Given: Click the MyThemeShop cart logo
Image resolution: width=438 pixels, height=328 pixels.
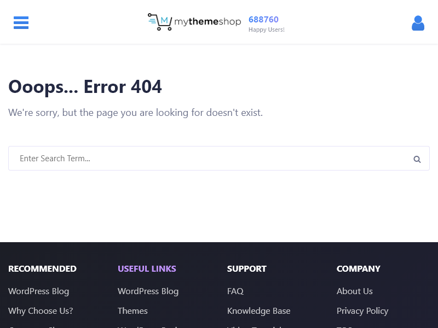Looking at the screenshot, I should tap(194, 22).
